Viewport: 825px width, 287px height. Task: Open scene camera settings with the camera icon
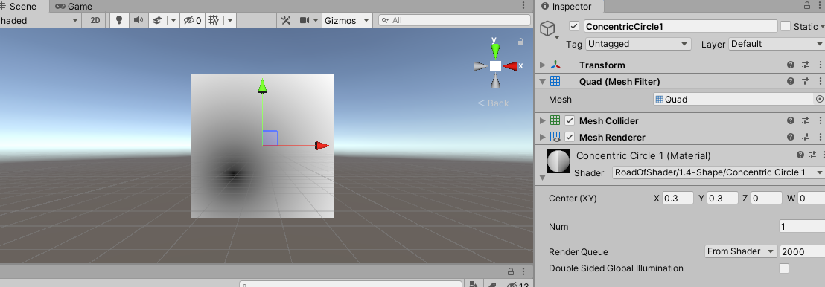click(304, 20)
